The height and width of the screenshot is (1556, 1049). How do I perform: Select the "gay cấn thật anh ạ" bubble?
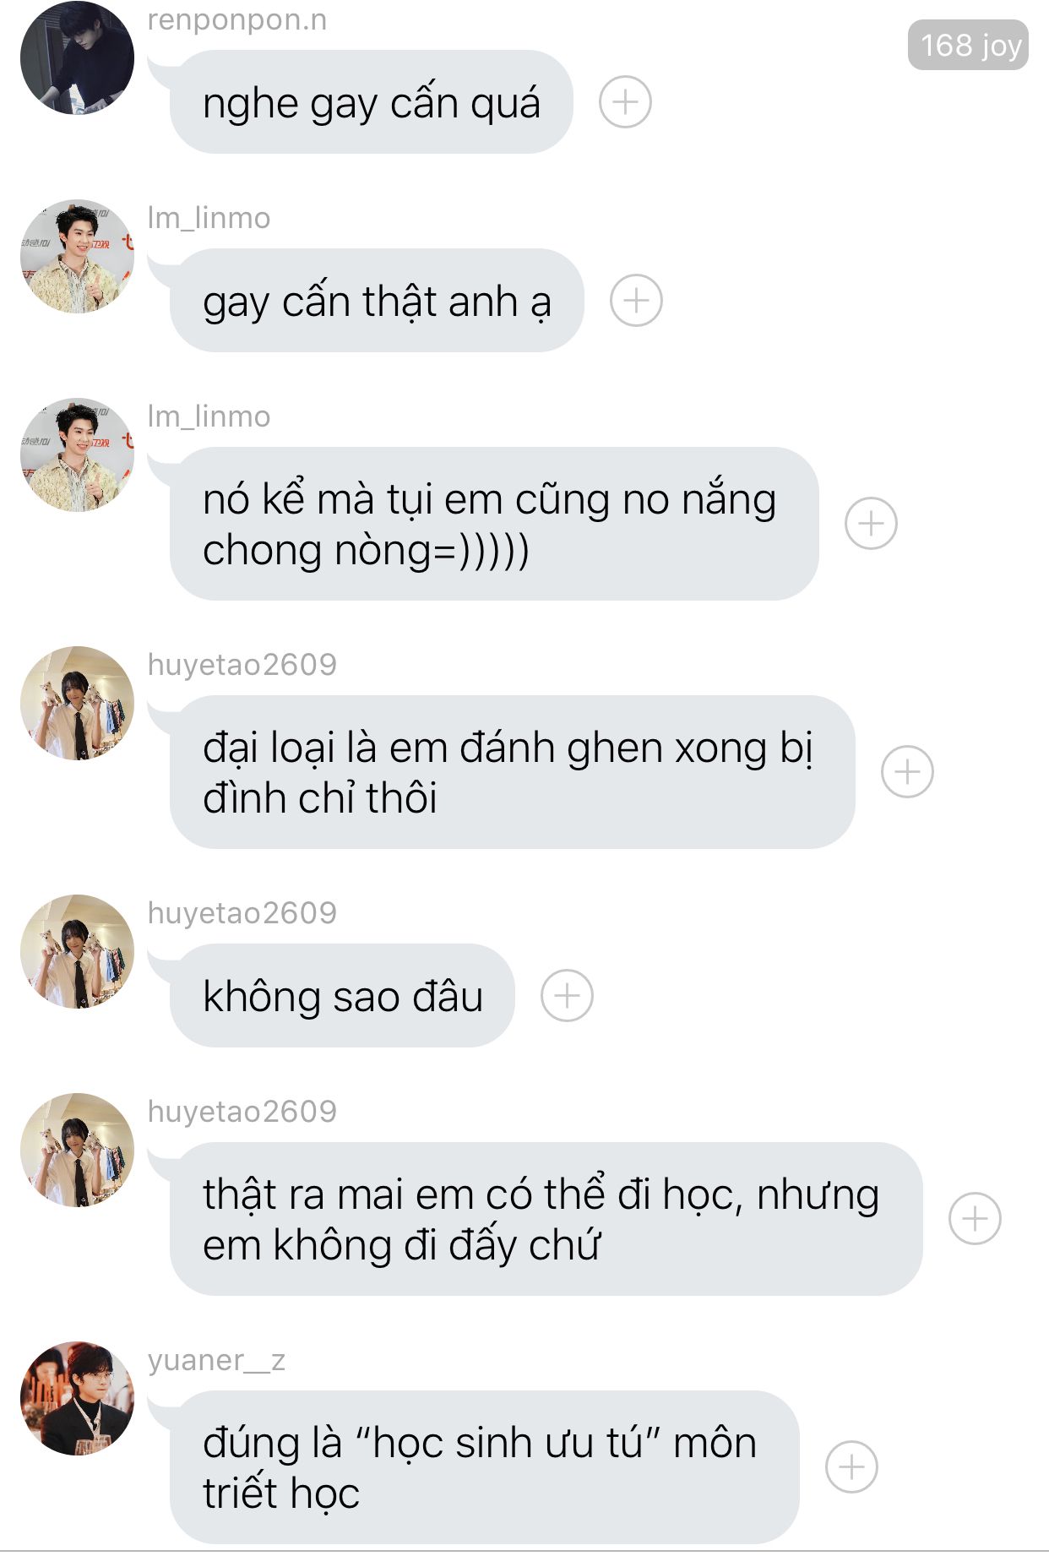tap(377, 301)
